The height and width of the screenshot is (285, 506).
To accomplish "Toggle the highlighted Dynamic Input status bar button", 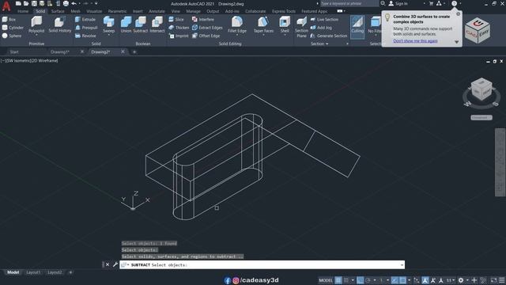I will pyautogui.click(x=361, y=280).
